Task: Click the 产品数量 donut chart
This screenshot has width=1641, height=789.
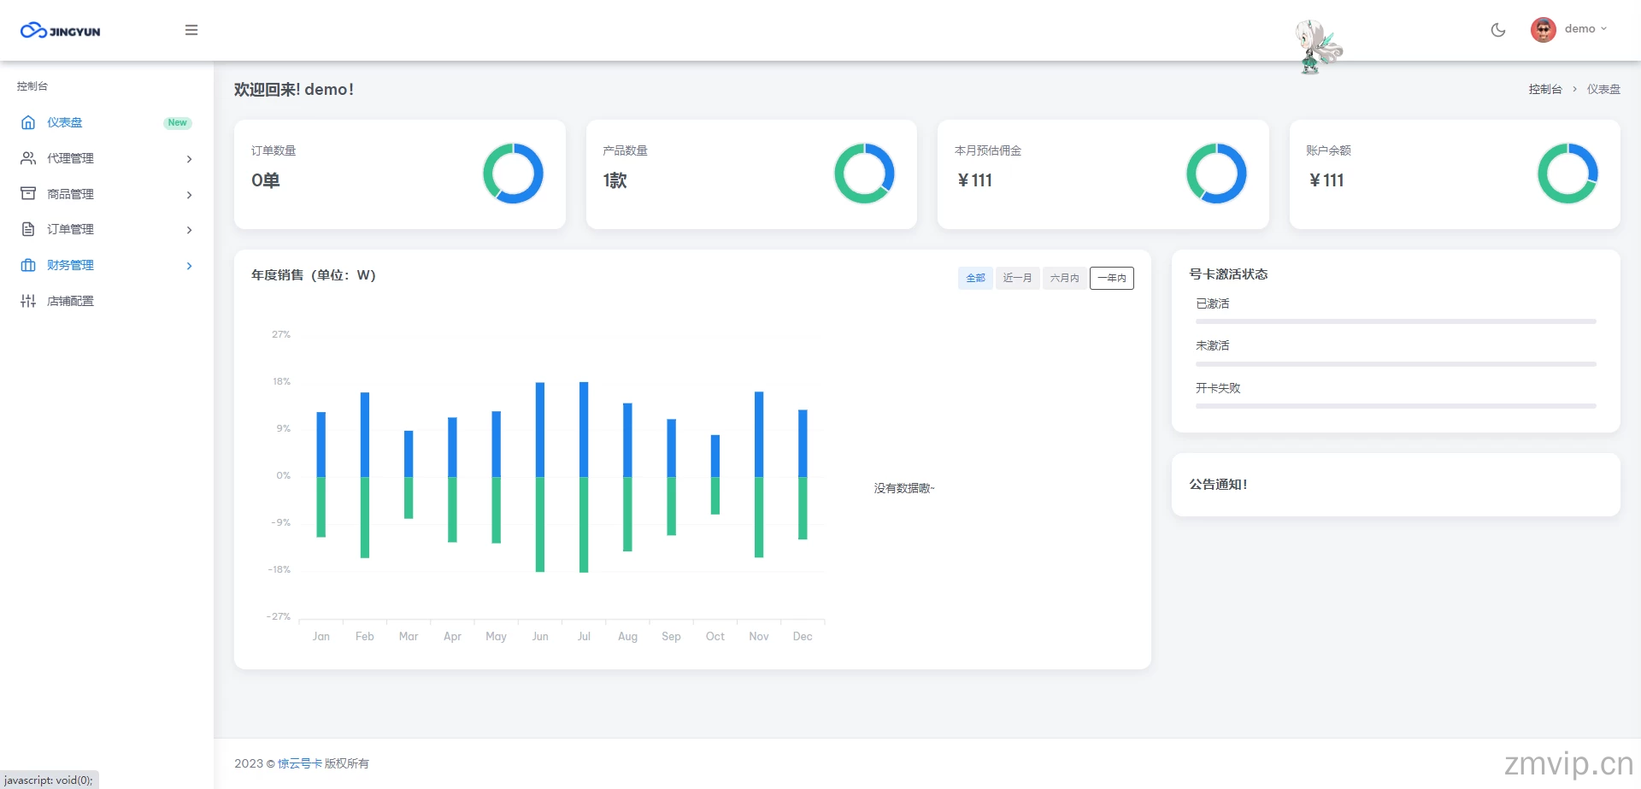Action: tap(864, 174)
